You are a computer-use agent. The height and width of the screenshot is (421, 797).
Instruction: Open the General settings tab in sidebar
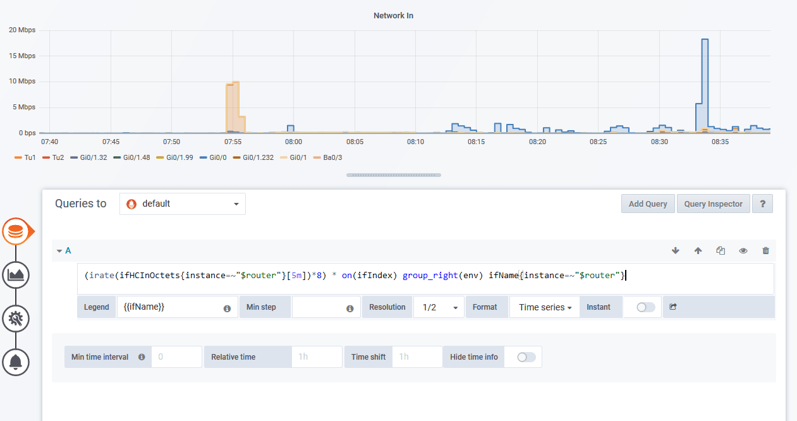pos(16,318)
